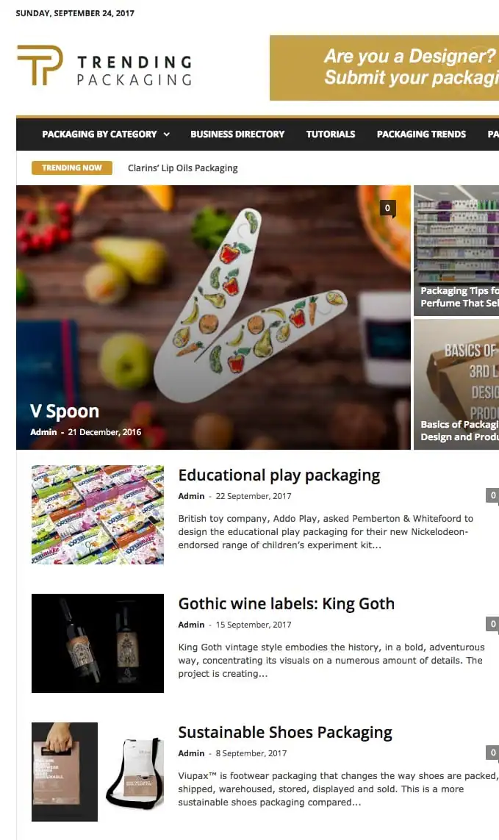The width and height of the screenshot is (499, 840).
Task: Open Clarins' Lip Oils Packaging ticker link
Action: (183, 168)
